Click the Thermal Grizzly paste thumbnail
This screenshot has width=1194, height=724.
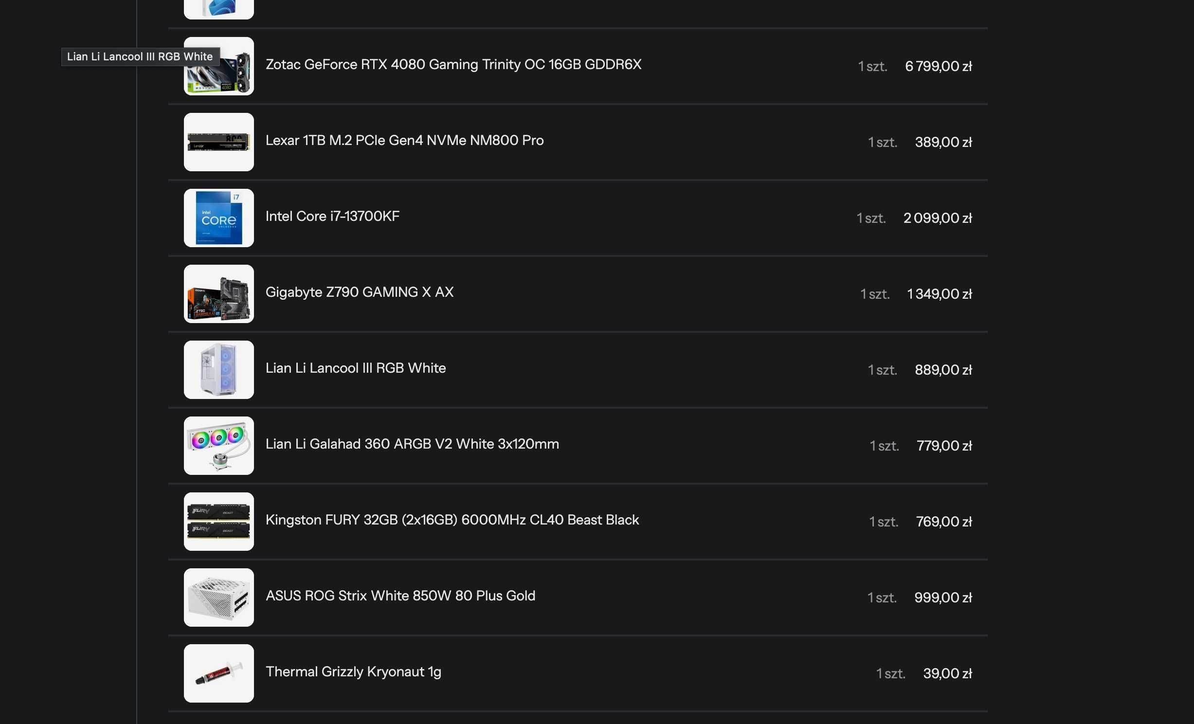[218, 673]
